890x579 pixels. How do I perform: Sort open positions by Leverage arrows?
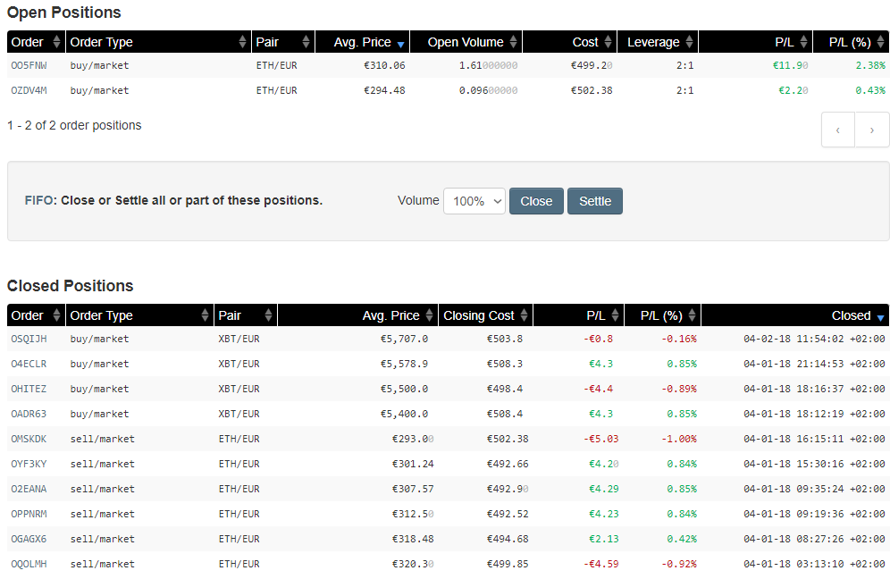tap(689, 41)
